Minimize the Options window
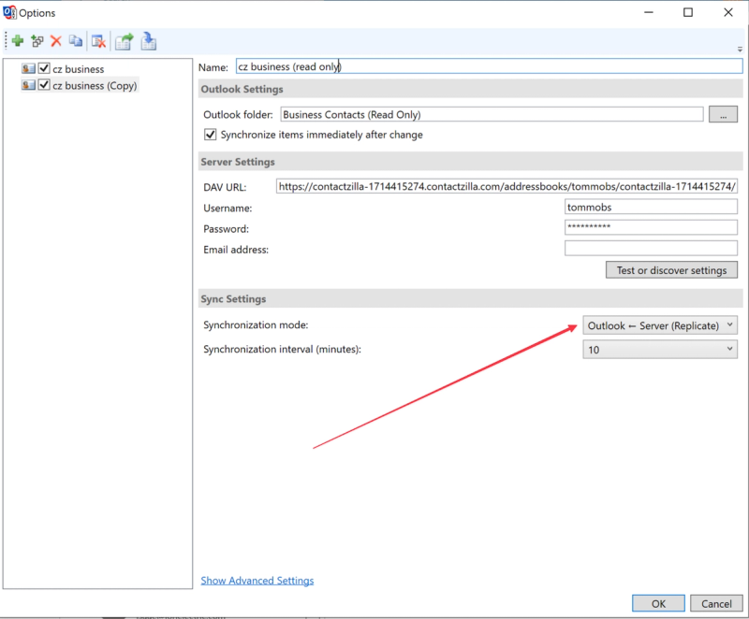749x619 pixels. click(x=648, y=12)
